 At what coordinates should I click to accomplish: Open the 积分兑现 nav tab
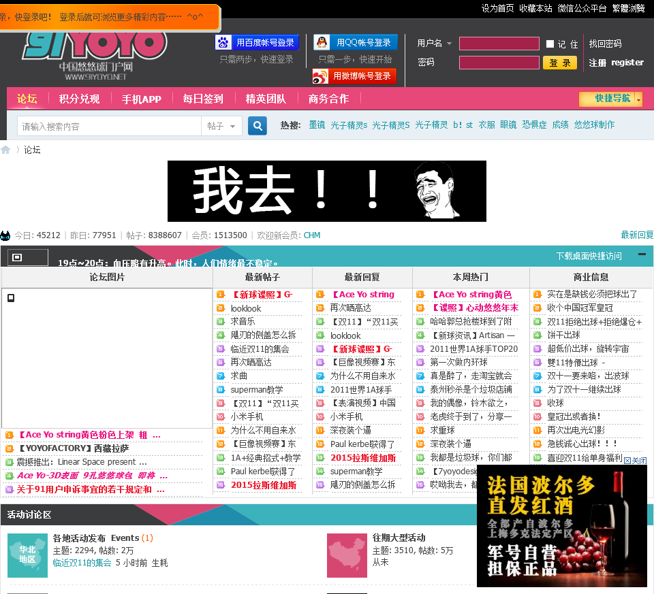(x=79, y=99)
